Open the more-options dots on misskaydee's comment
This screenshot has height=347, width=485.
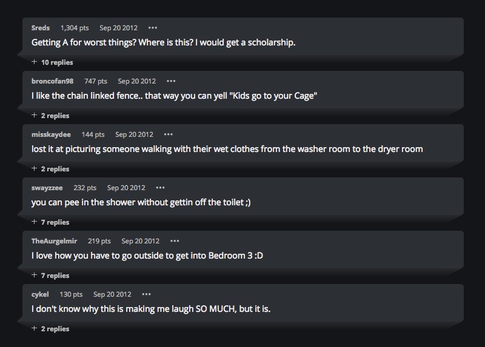(x=168, y=134)
